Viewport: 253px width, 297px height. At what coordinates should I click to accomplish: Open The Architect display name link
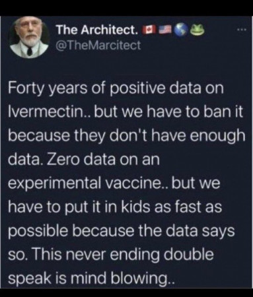(x=98, y=30)
